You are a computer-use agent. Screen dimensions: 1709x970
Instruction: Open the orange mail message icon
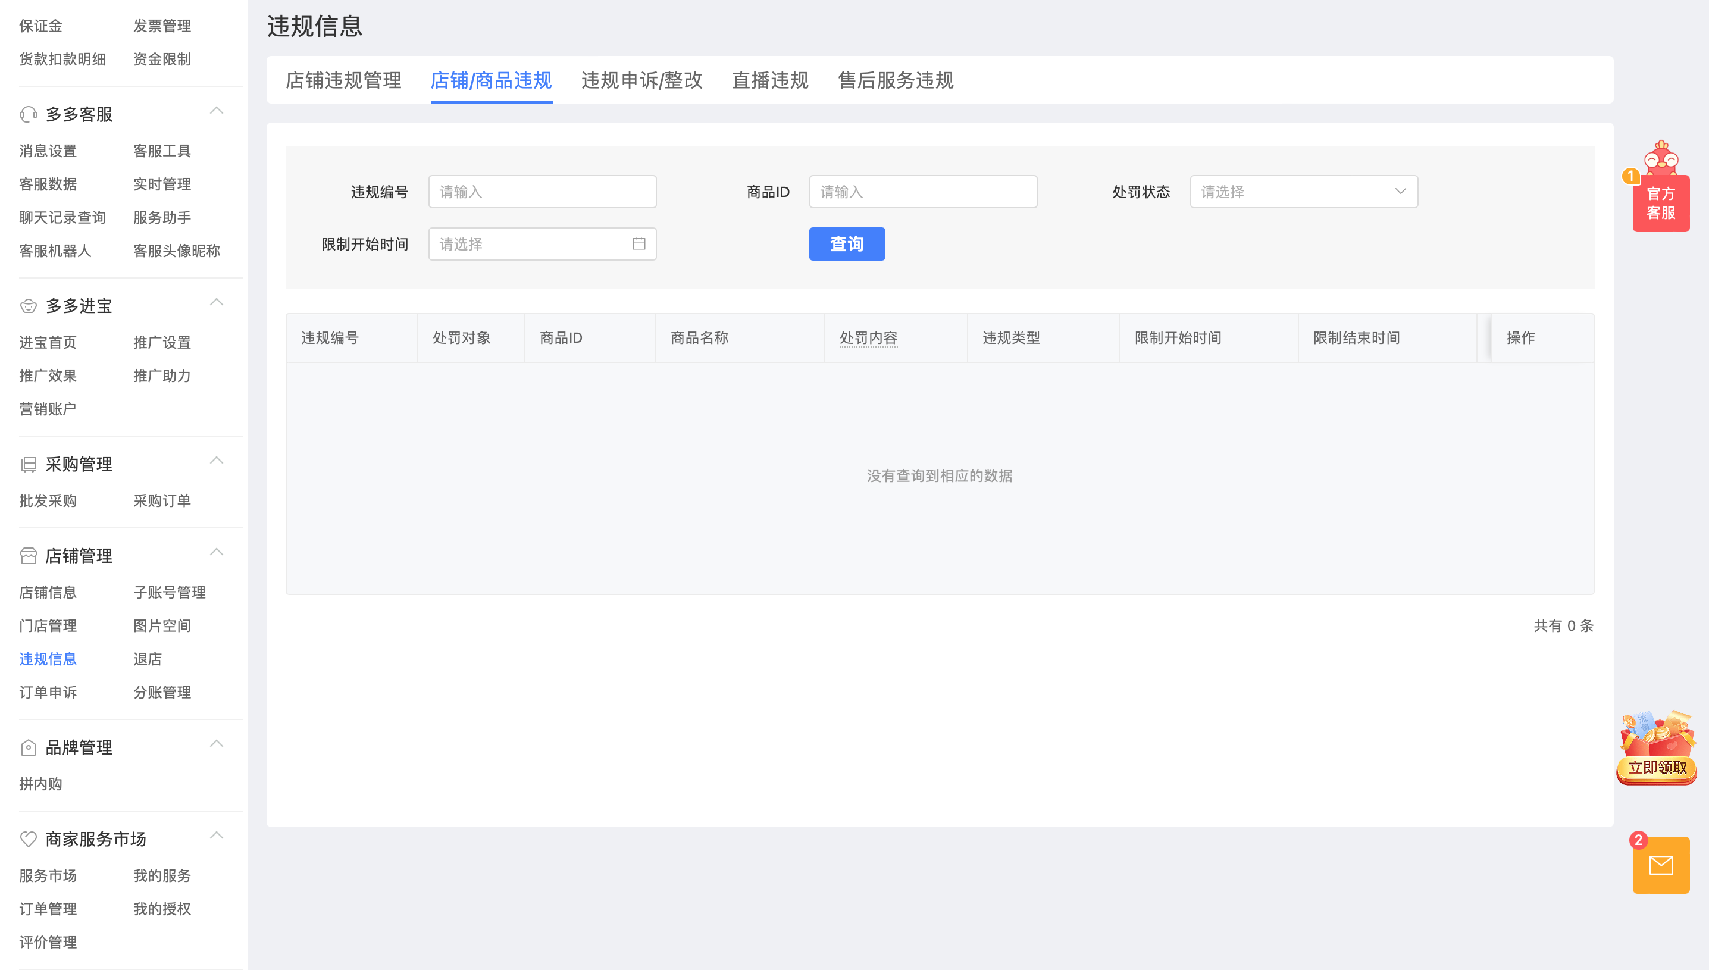[1660, 865]
